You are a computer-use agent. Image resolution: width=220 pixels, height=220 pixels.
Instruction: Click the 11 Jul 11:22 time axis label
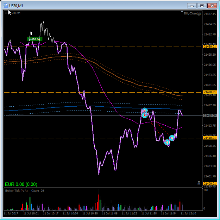click(x=130, y=213)
